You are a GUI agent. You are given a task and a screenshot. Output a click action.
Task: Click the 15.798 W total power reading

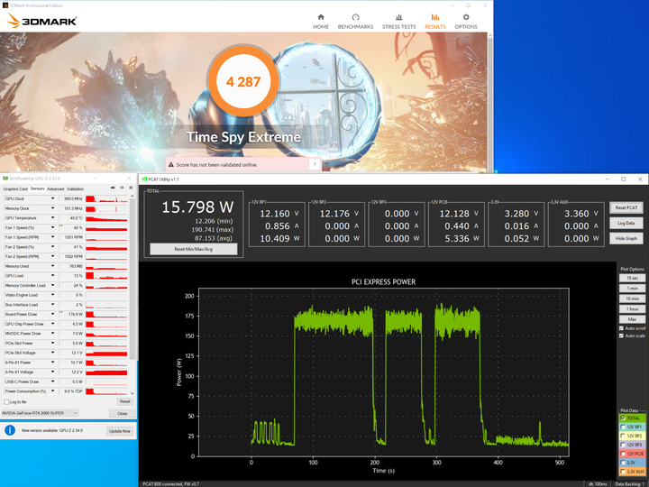[x=197, y=207]
